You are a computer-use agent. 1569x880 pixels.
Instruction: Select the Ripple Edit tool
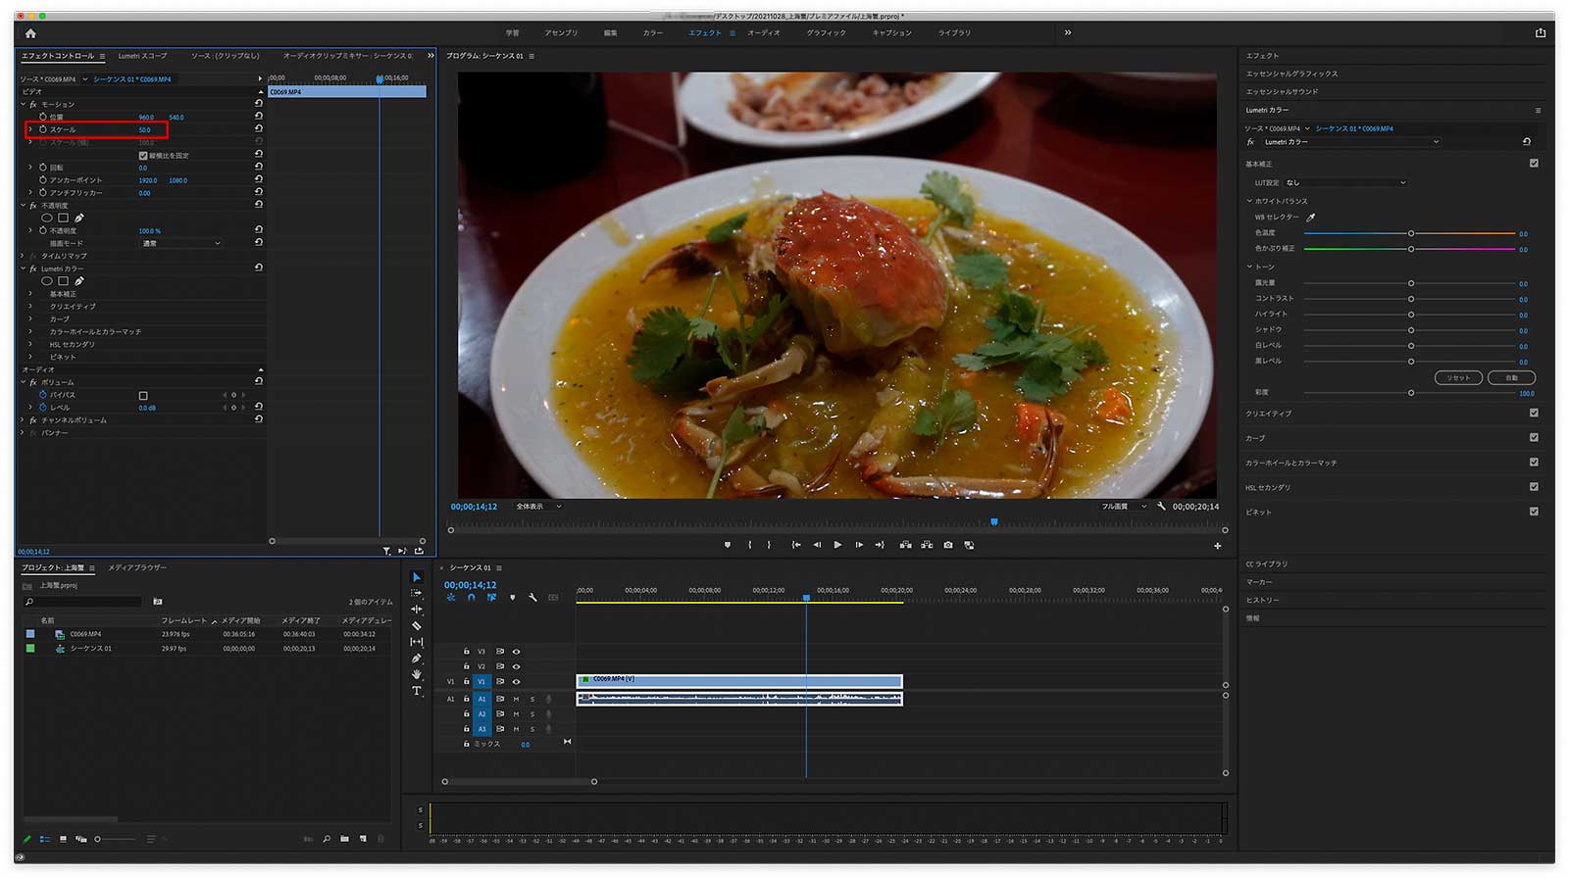417,610
